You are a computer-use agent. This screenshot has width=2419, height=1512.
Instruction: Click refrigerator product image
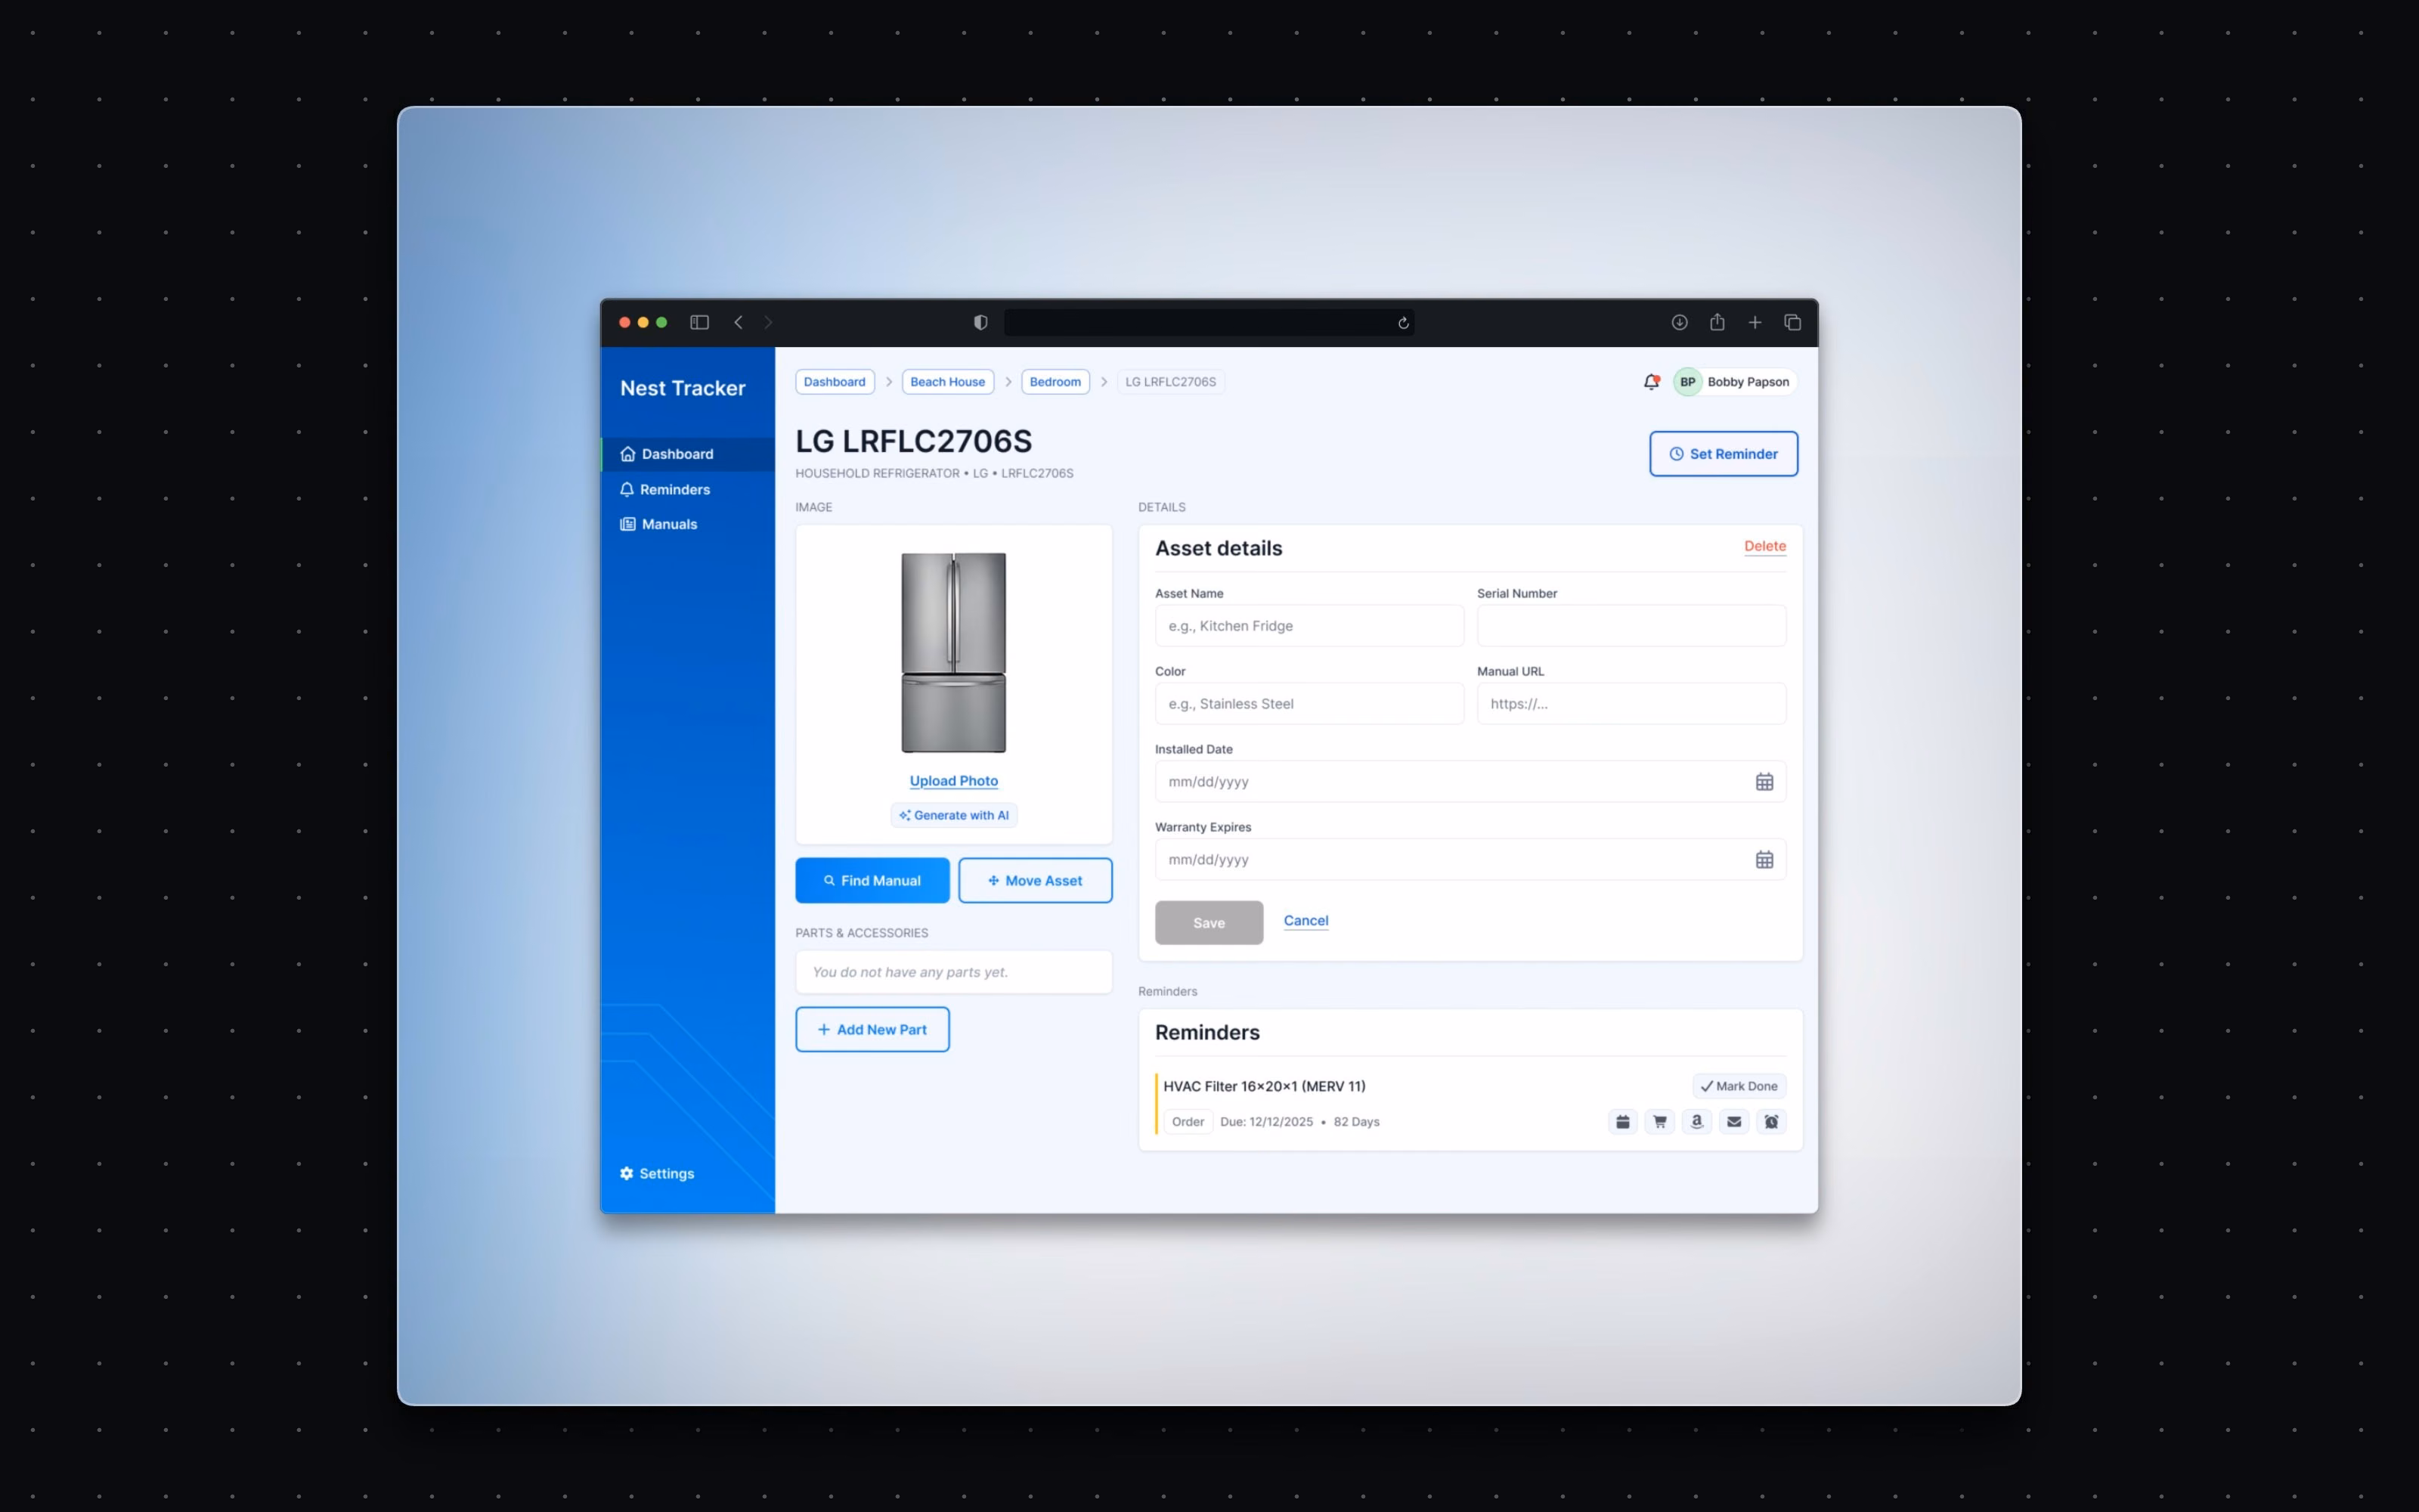click(953, 652)
